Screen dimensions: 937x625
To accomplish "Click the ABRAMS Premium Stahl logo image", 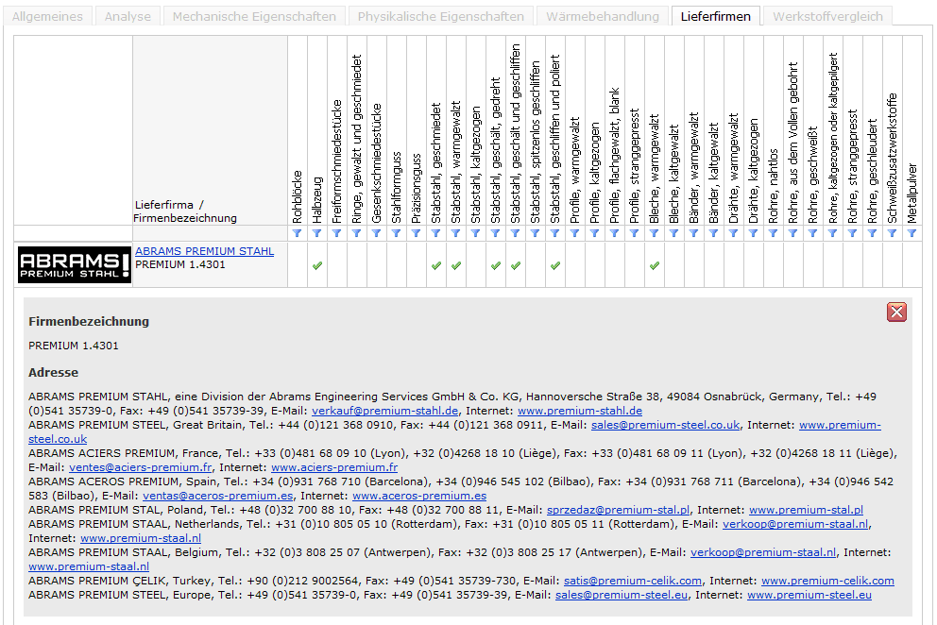I will point(75,264).
